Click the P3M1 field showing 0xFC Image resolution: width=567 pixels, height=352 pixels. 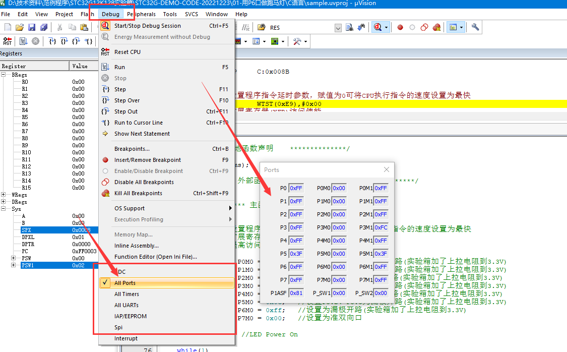coord(381,227)
